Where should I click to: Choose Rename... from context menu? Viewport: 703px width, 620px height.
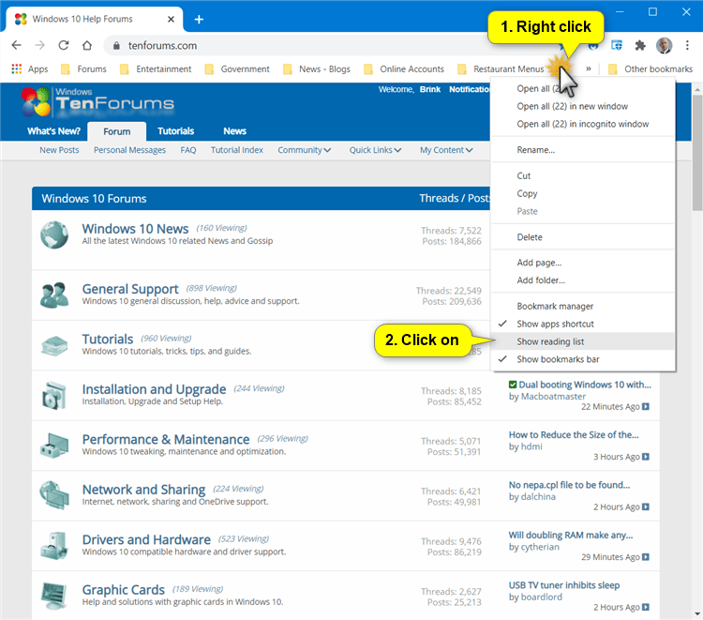pyautogui.click(x=583, y=150)
